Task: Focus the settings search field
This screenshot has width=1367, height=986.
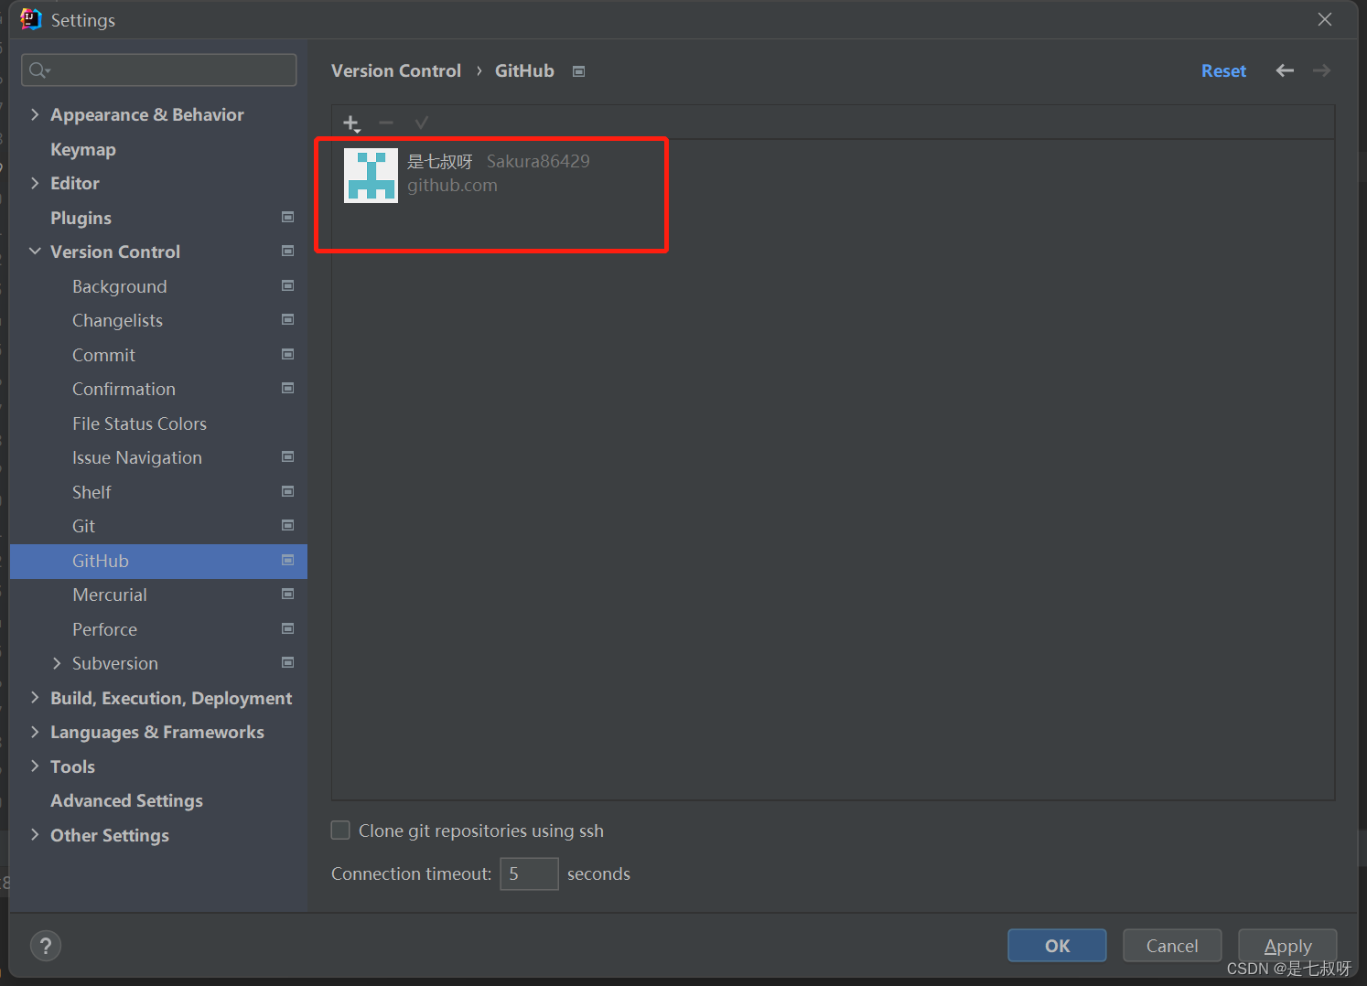Action: [x=159, y=70]
